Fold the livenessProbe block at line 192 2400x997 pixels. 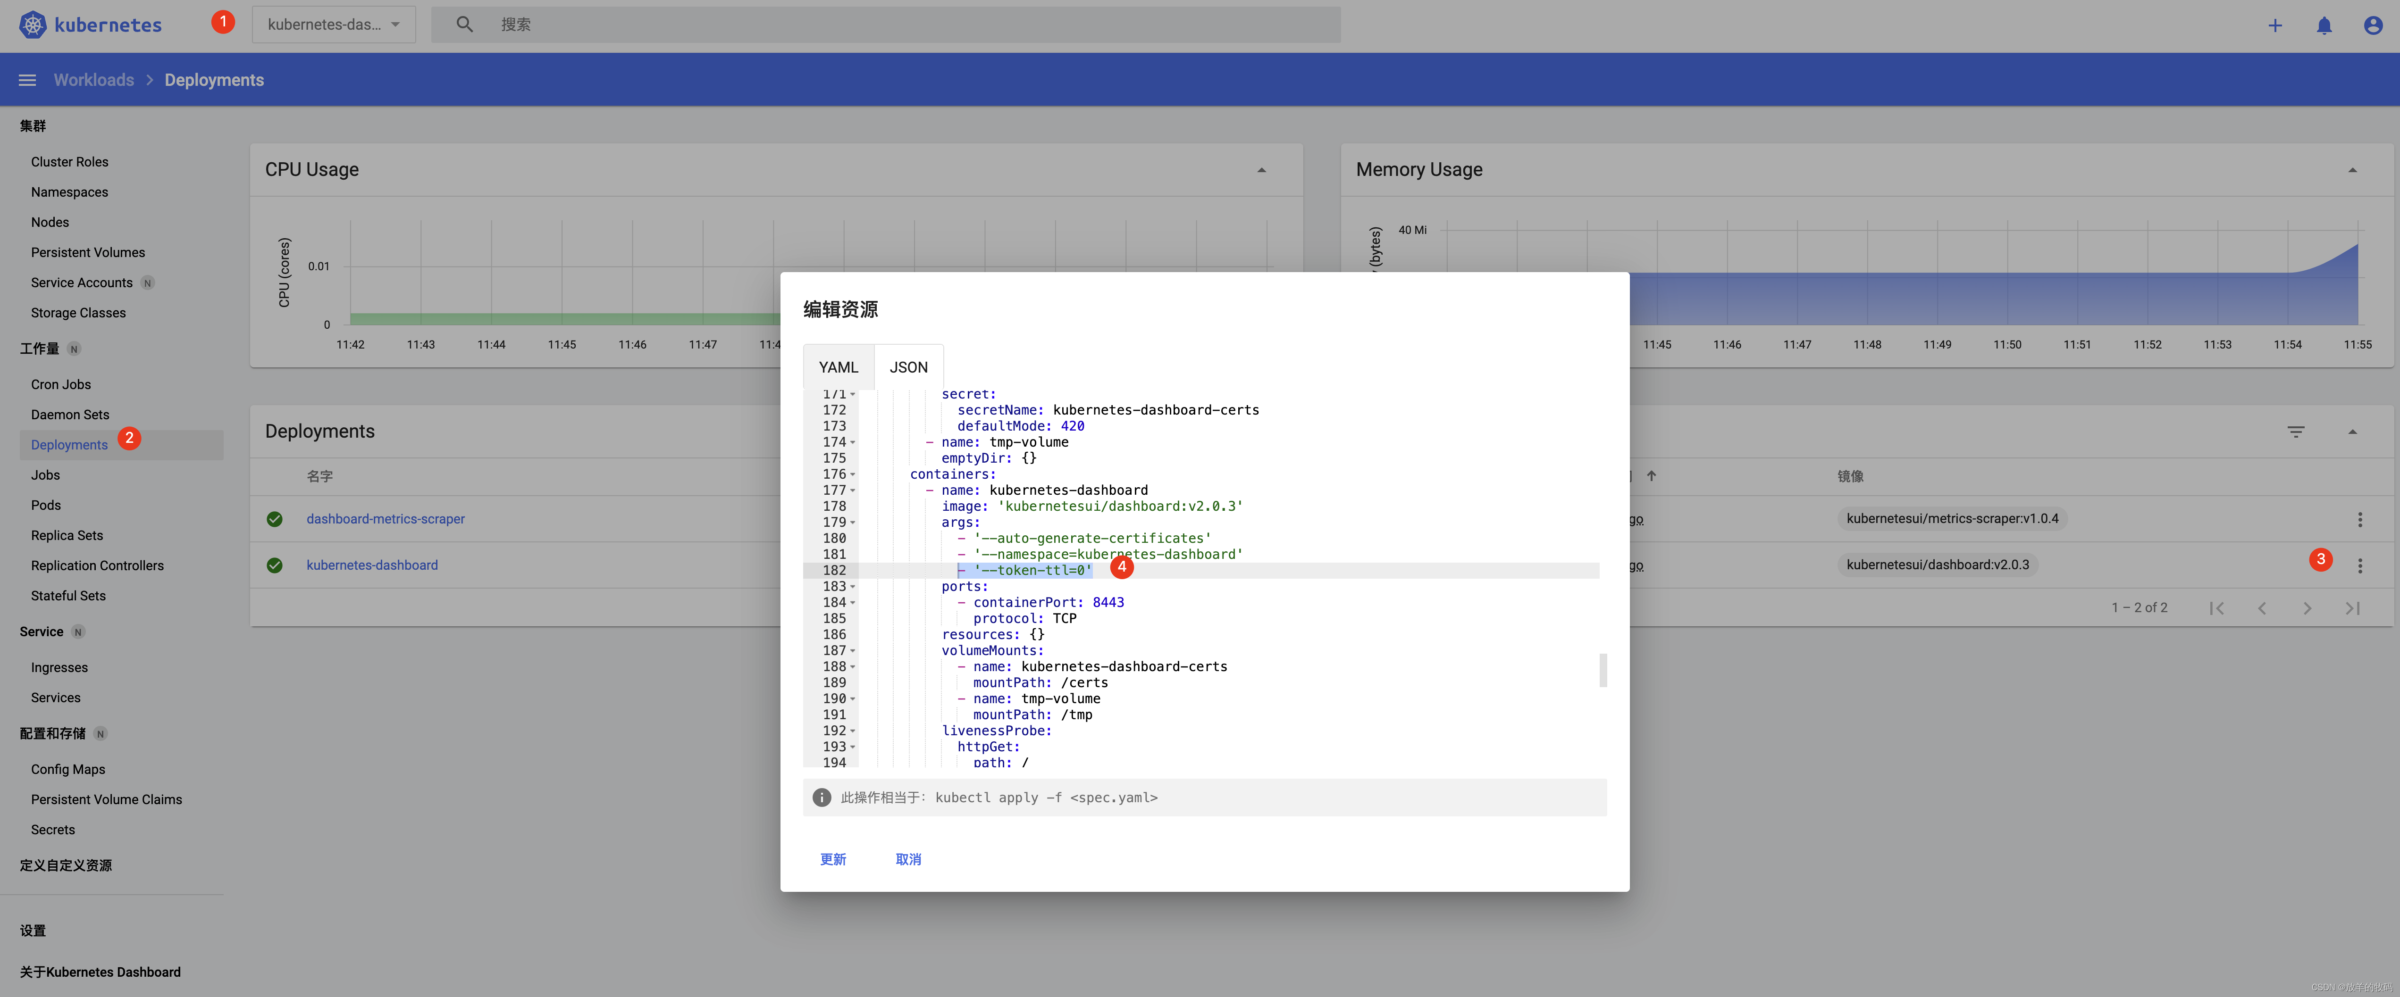point(853,731)
